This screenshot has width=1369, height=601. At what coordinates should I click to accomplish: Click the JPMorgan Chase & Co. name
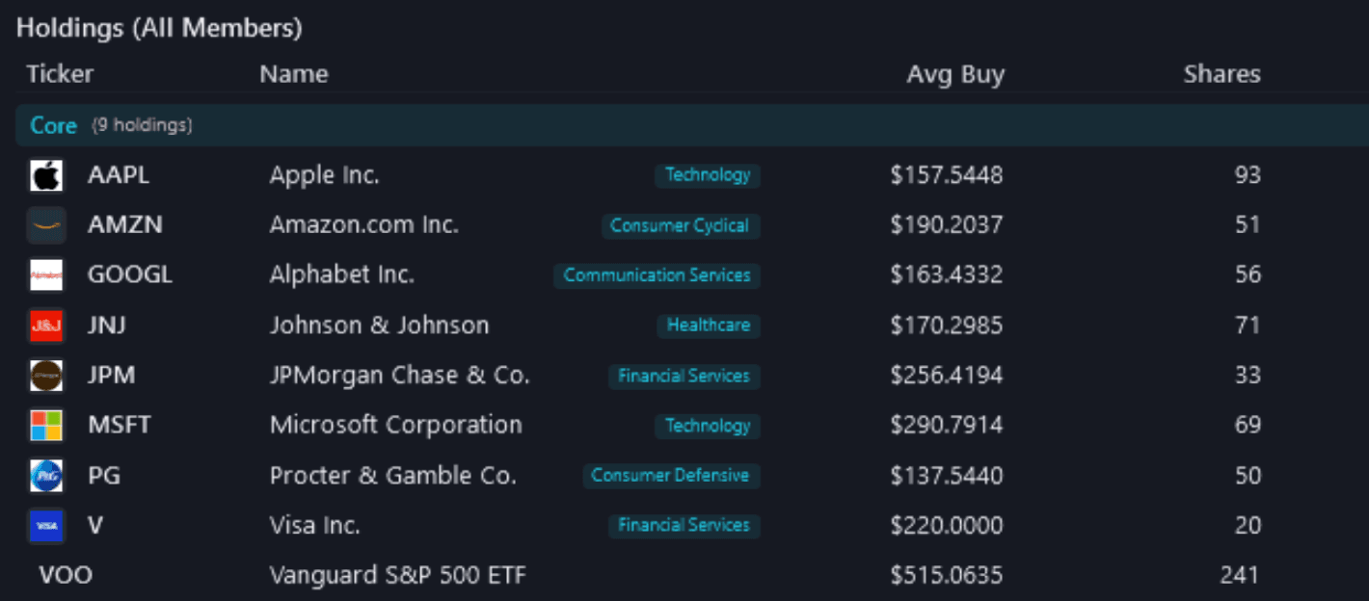400,376
